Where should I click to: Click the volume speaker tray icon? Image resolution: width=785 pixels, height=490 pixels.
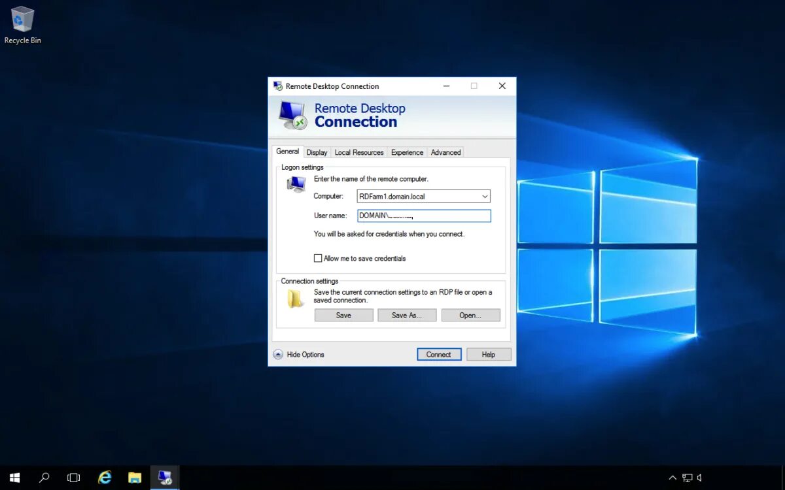point(699,478)
